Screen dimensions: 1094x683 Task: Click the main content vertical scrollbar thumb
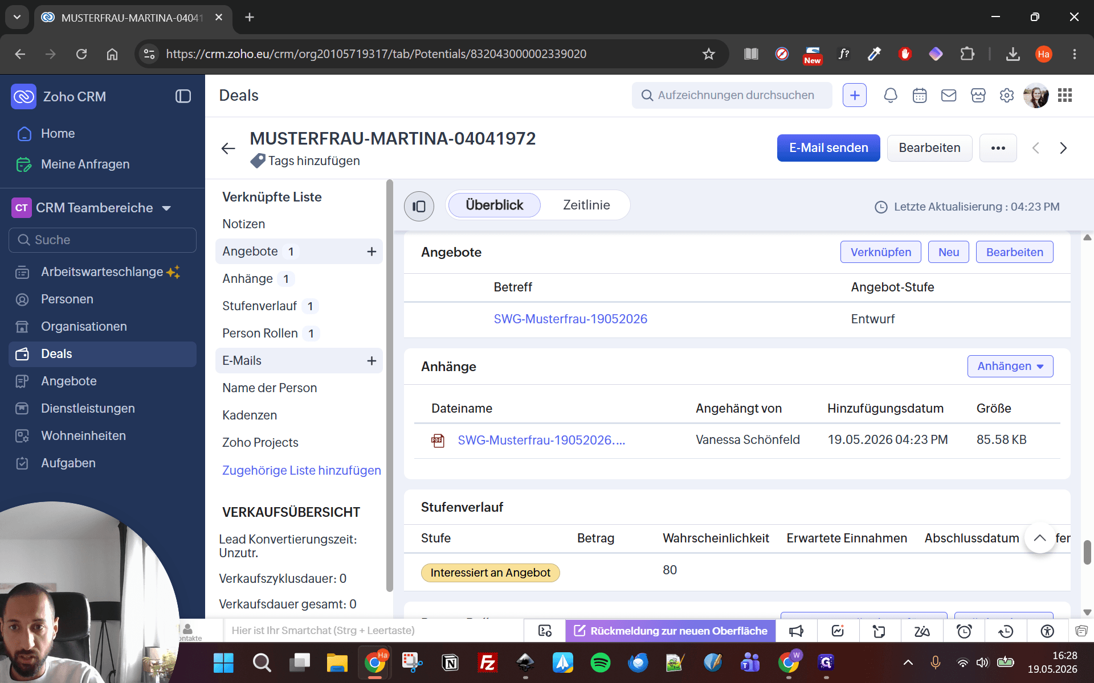pos(1087,552)
